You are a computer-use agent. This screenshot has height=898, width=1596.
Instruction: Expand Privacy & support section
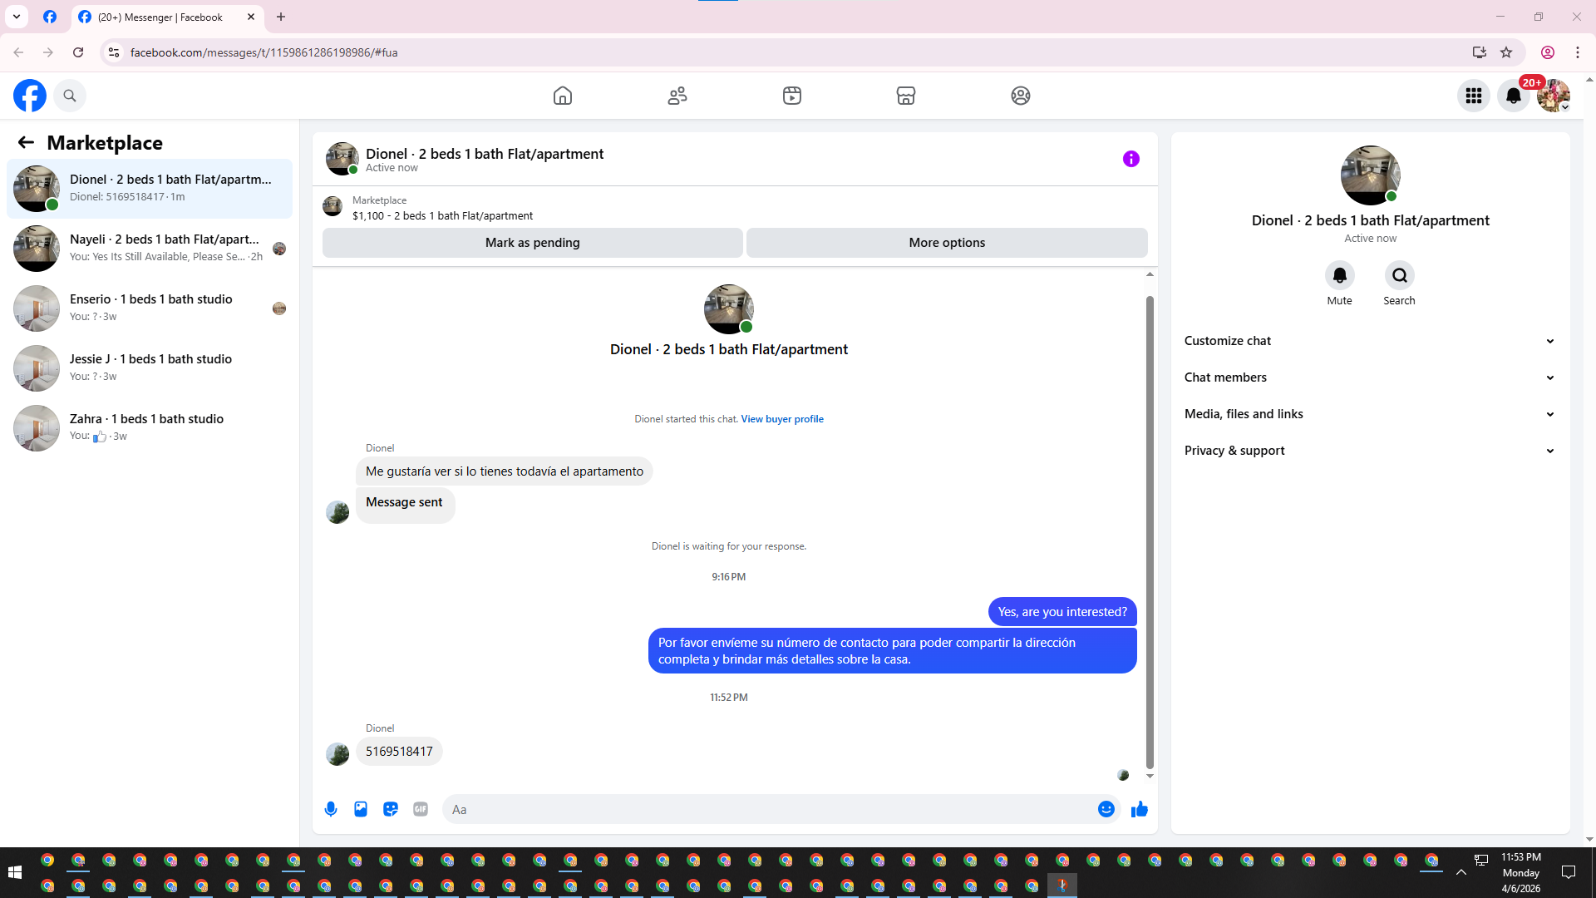click(1370, 451)
